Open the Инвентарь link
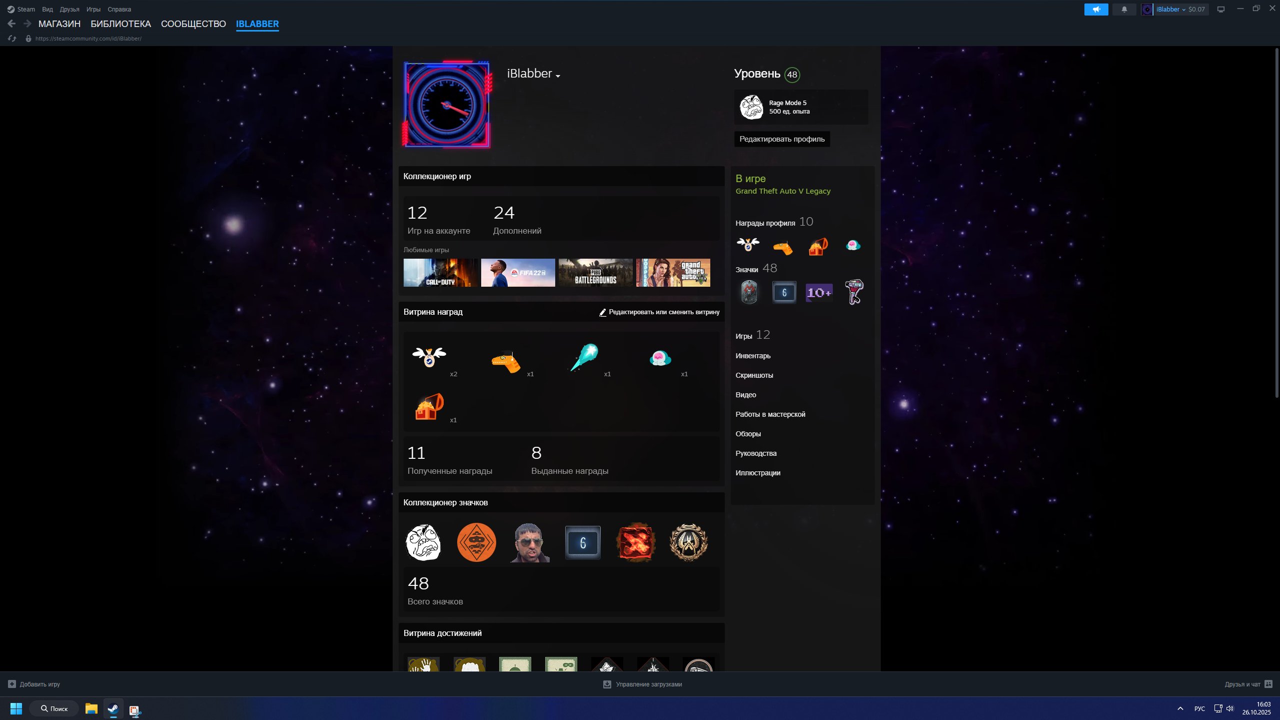 pos(753,356)
